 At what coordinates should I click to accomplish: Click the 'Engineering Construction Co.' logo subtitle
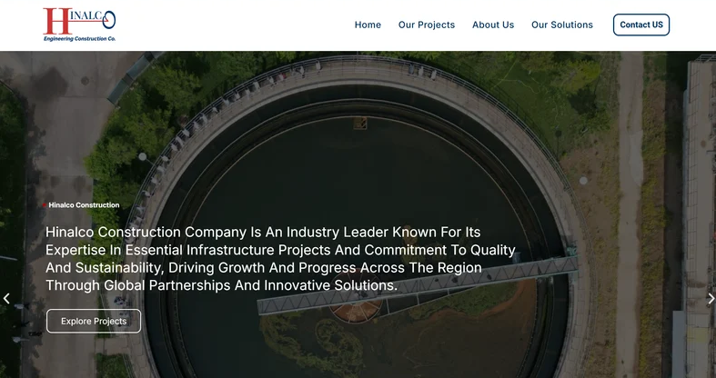(x=79, y=39)
